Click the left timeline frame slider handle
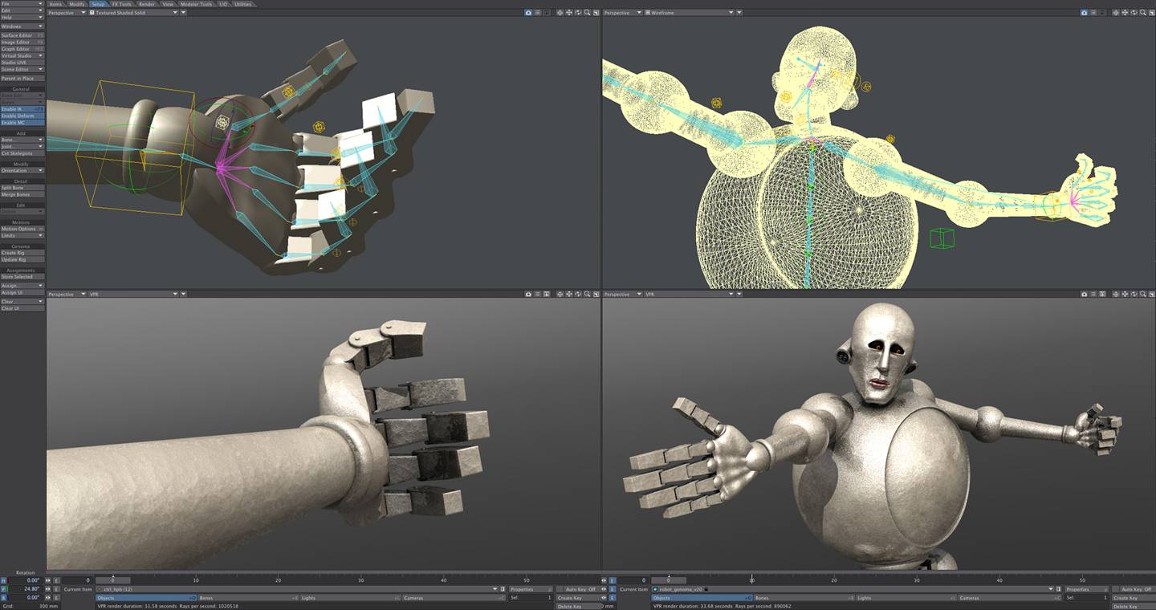The width and height of the screenshot is (1156, 610). pyautogui.click(x=112, y=579)
